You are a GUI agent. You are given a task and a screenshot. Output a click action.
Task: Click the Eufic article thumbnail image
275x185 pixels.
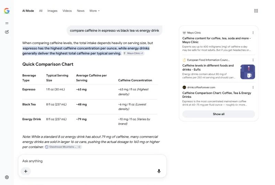click(247, 72)
